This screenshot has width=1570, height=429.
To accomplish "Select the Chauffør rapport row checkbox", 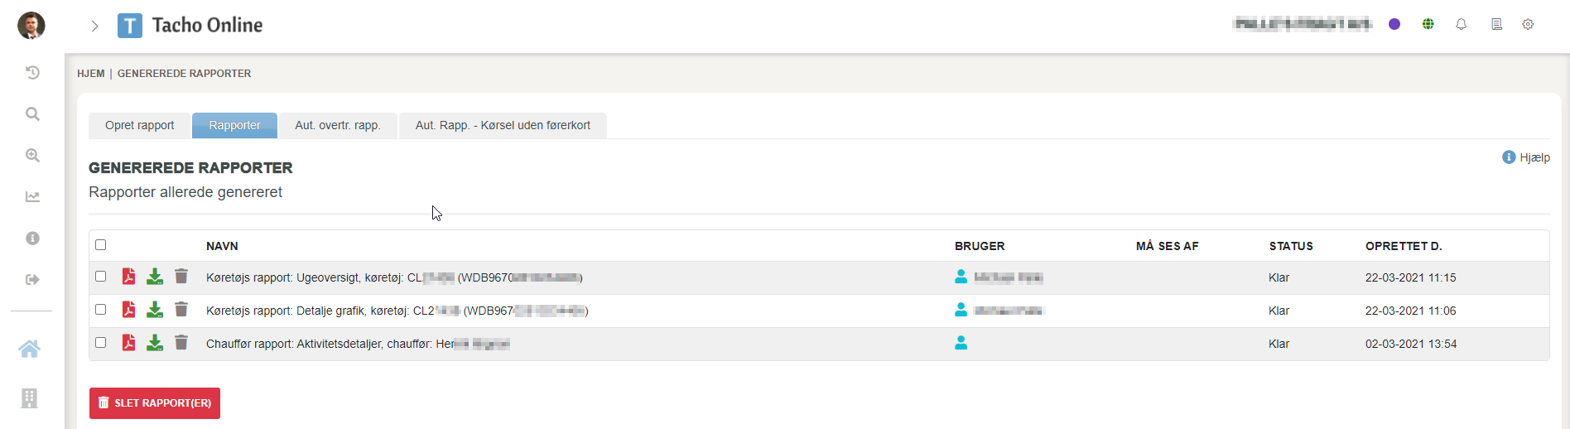I will pyautogui.click(x=101, y=343).
